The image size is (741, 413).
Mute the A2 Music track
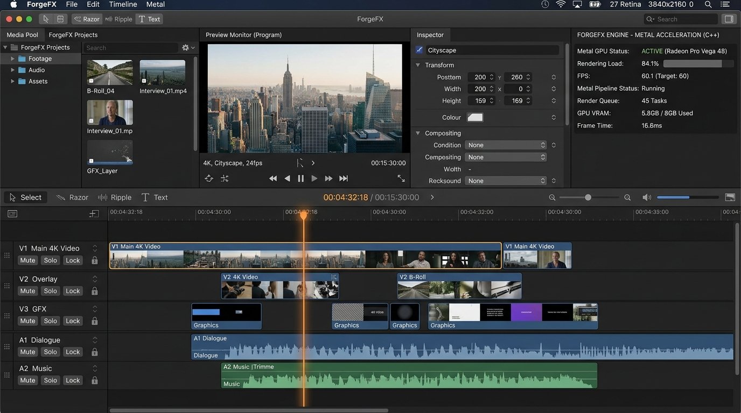27,380
